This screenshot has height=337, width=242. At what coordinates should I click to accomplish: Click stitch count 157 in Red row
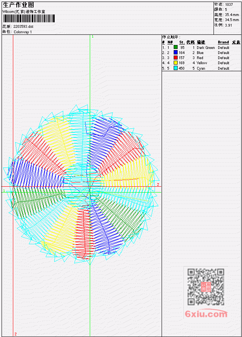pyautogui.click(x=182, y=58)
